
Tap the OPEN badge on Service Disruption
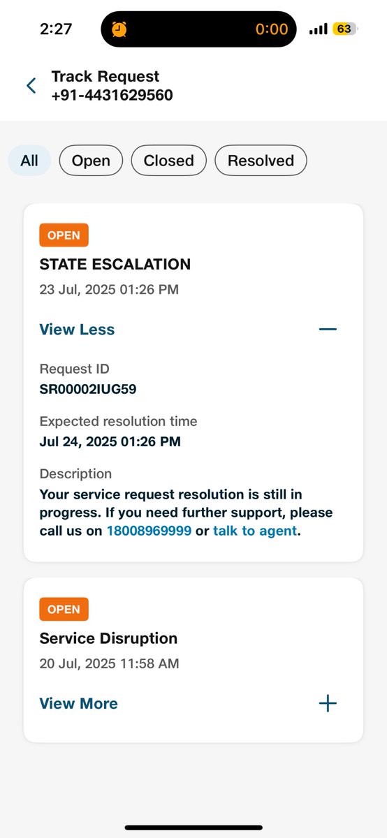tap(64, 610)
